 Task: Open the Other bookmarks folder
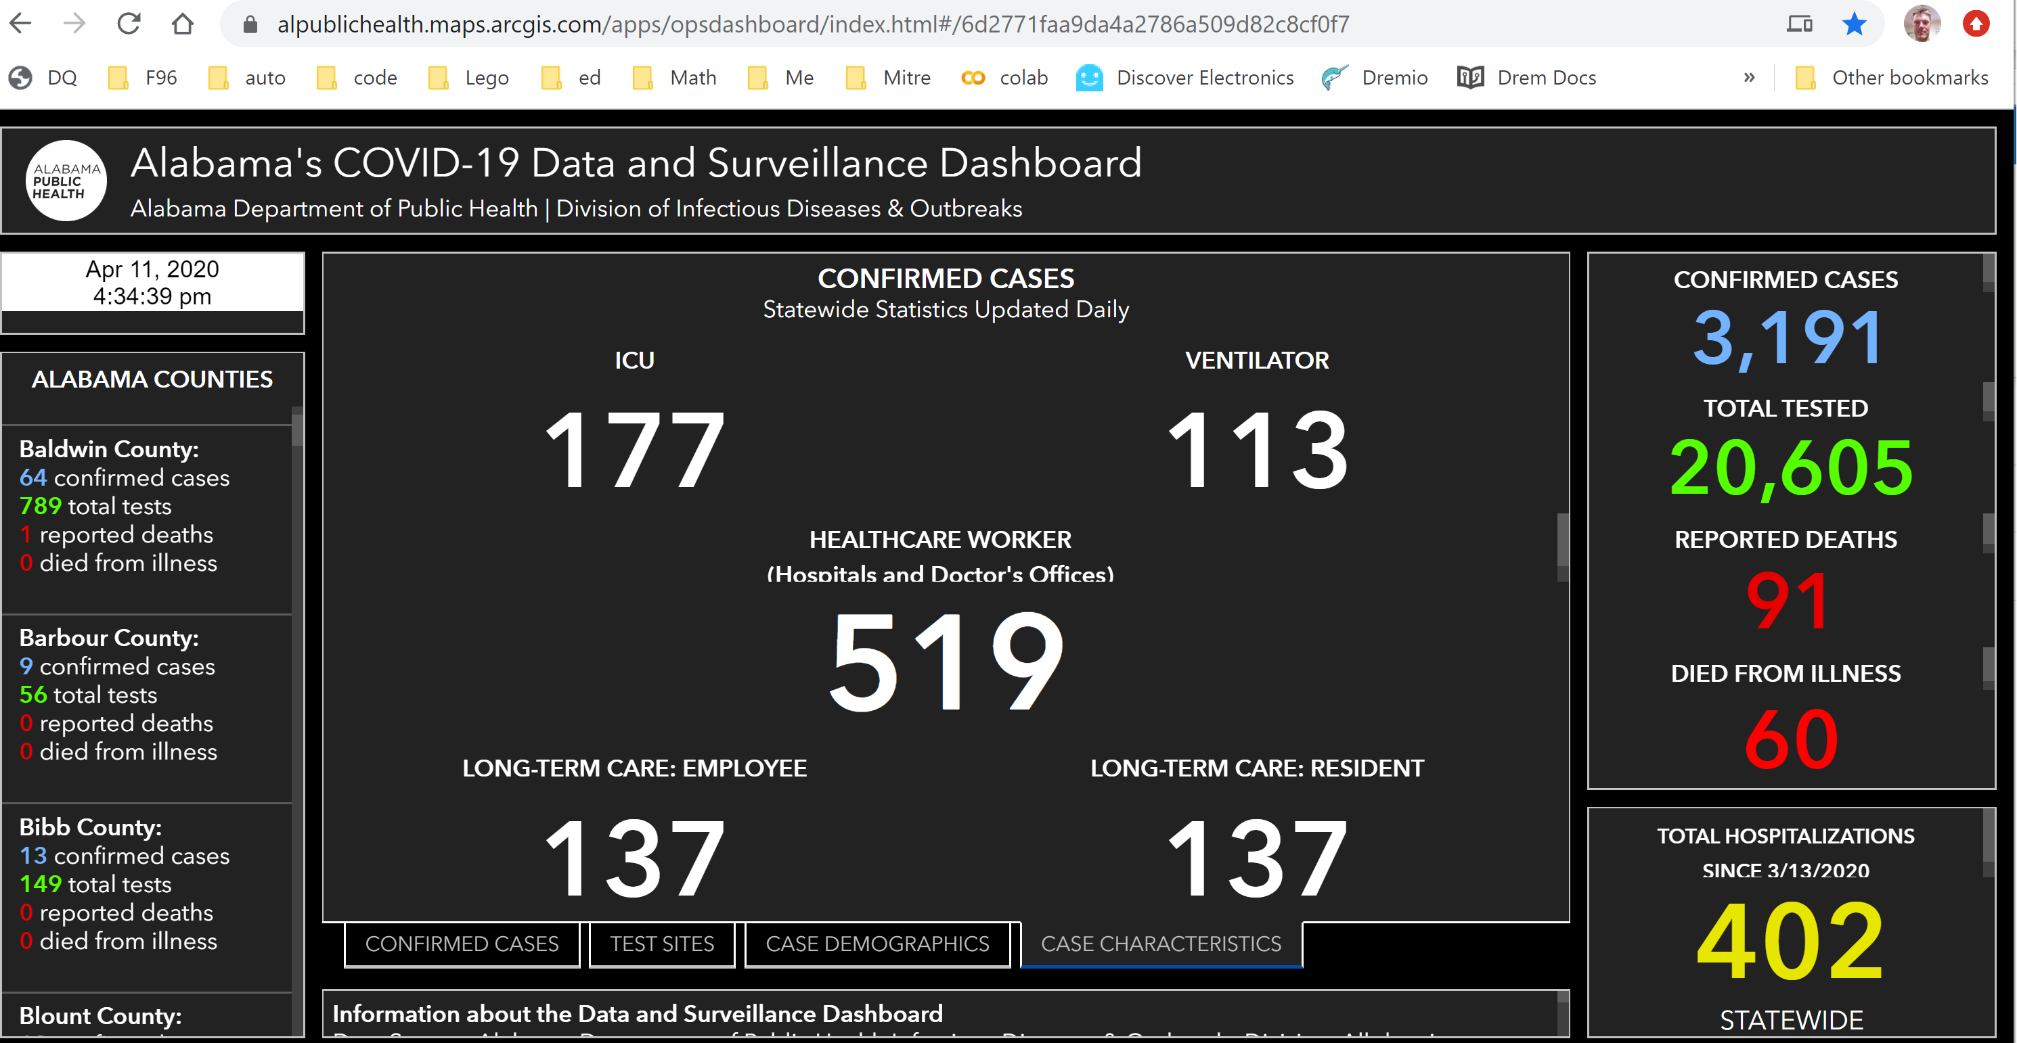tap(1890, 78)
